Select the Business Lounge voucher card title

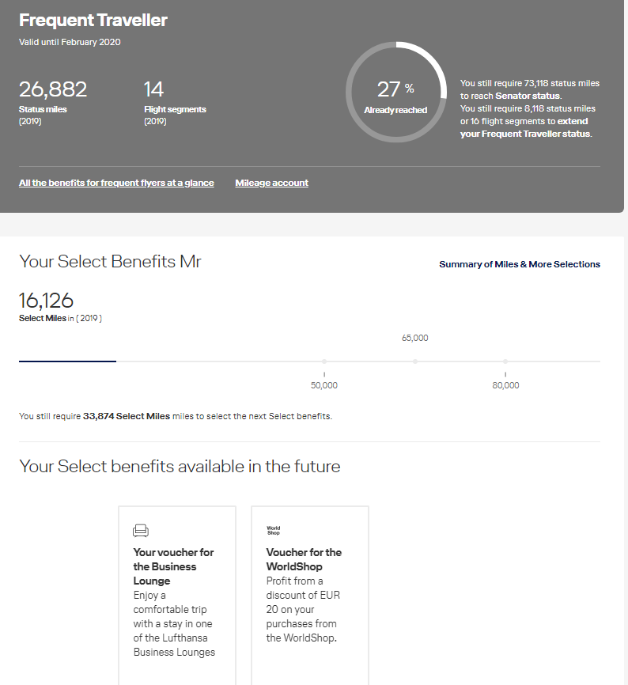pos(173,566)
